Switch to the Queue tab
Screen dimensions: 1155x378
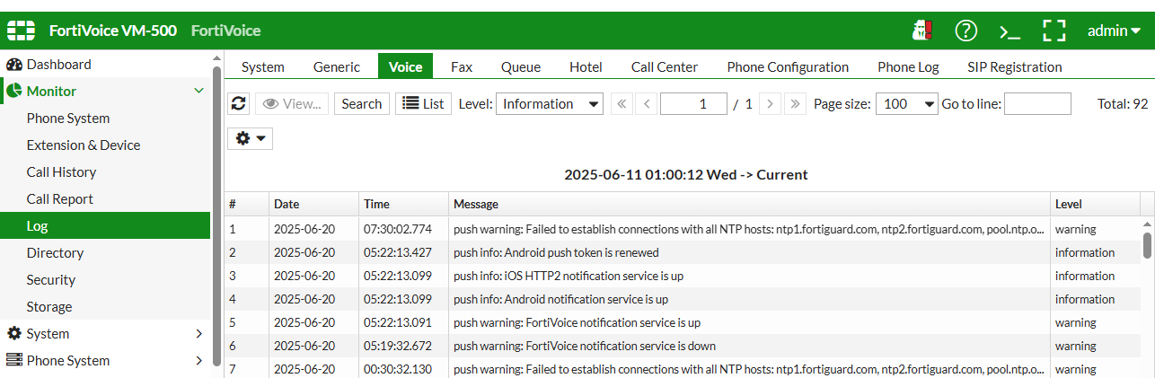point(521,67)
